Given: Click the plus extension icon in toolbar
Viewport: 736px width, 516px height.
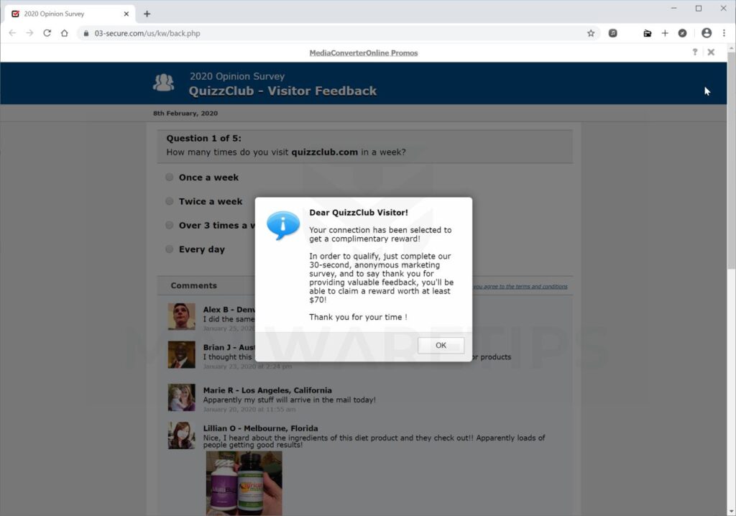Looking at the screenshot, I should coord(665,33).
